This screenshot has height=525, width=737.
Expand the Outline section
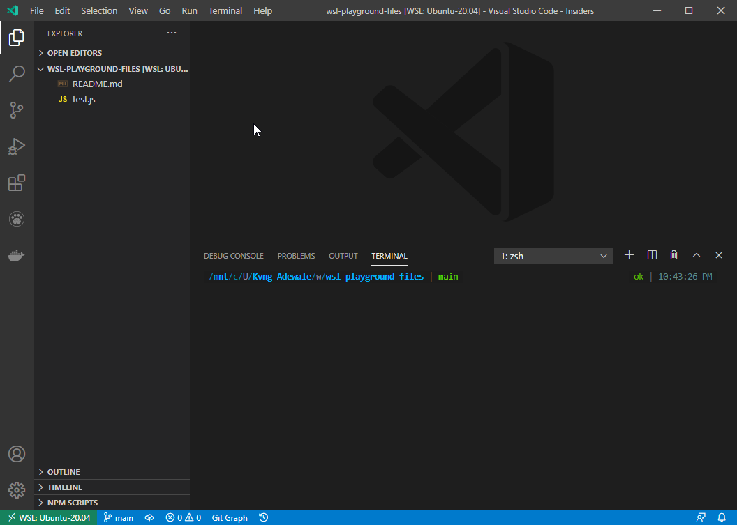pos(112,472)
